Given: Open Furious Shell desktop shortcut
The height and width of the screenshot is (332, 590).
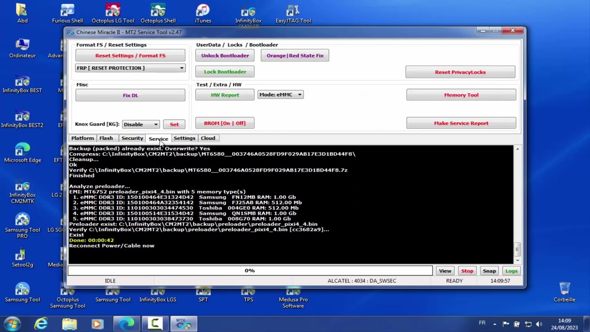Looking at the screenshot, I should (x=67, y=13).
